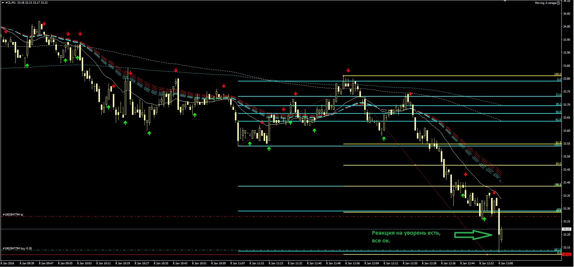The image size is (574, 267).
Task: Click the 33.35 price scale label
Action: pos(567,196)
